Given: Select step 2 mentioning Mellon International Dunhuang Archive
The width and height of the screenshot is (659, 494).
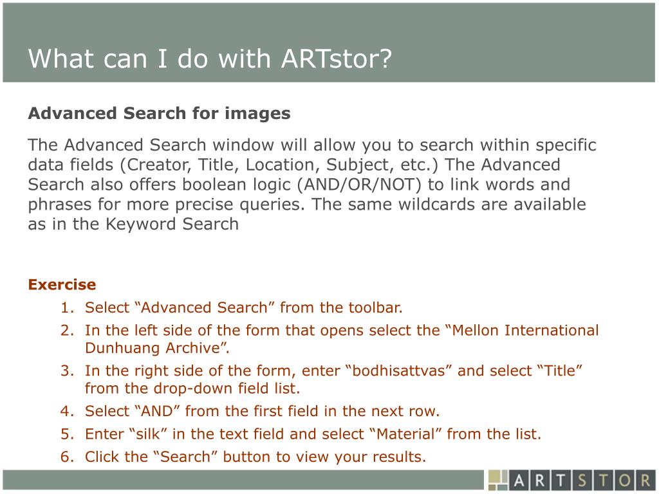Looking at the screenshot, I should pyautogui.click(x=329, y=339).
